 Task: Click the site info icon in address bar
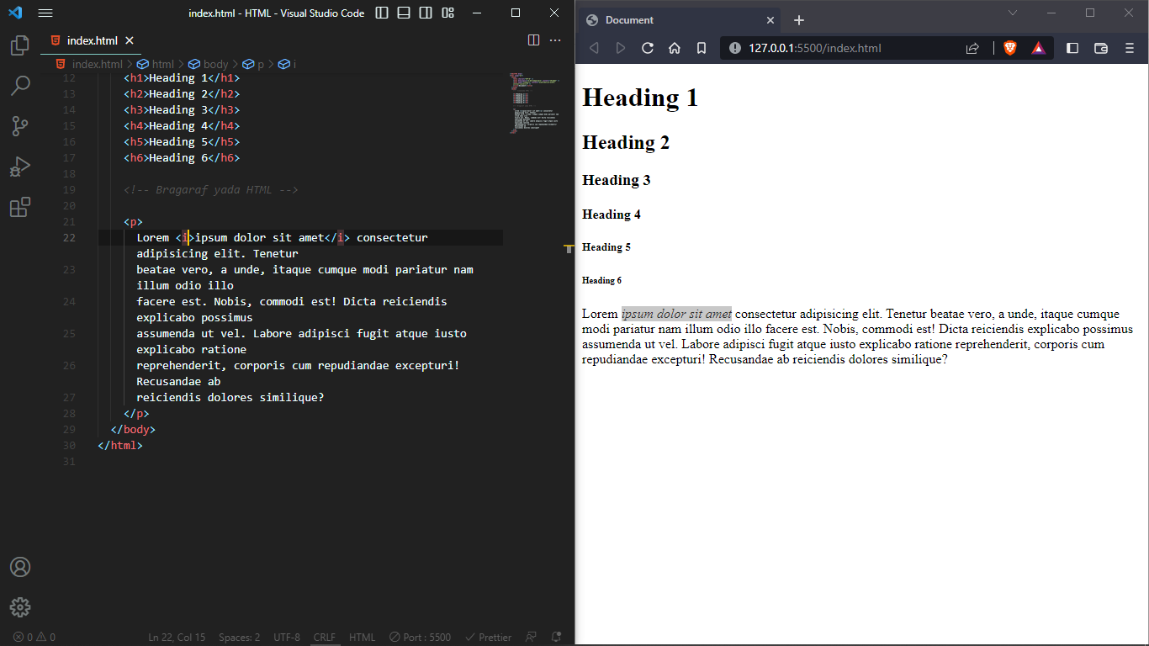734,48
